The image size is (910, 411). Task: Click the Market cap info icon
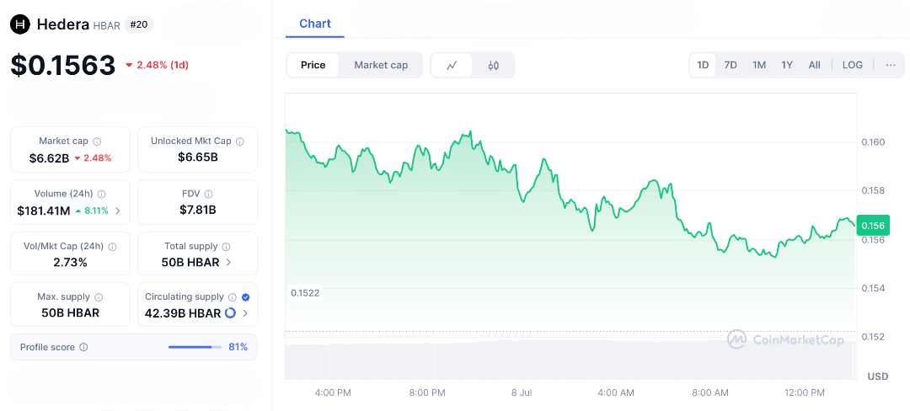(97, 141)
